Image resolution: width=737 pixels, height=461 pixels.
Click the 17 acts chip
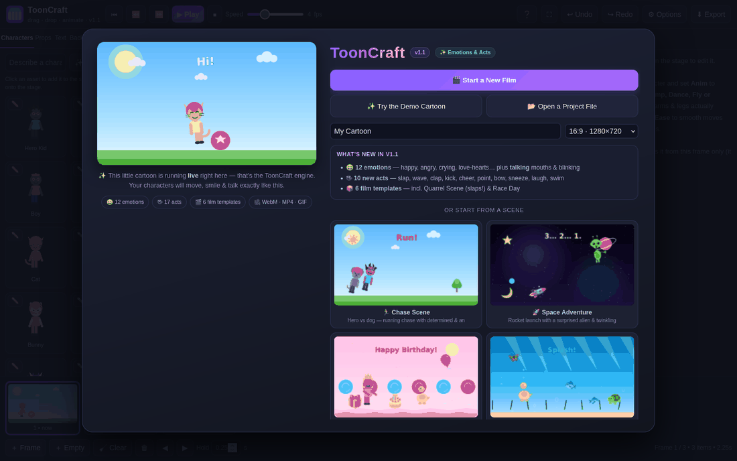pyautogui.click(x=170, y=202)
